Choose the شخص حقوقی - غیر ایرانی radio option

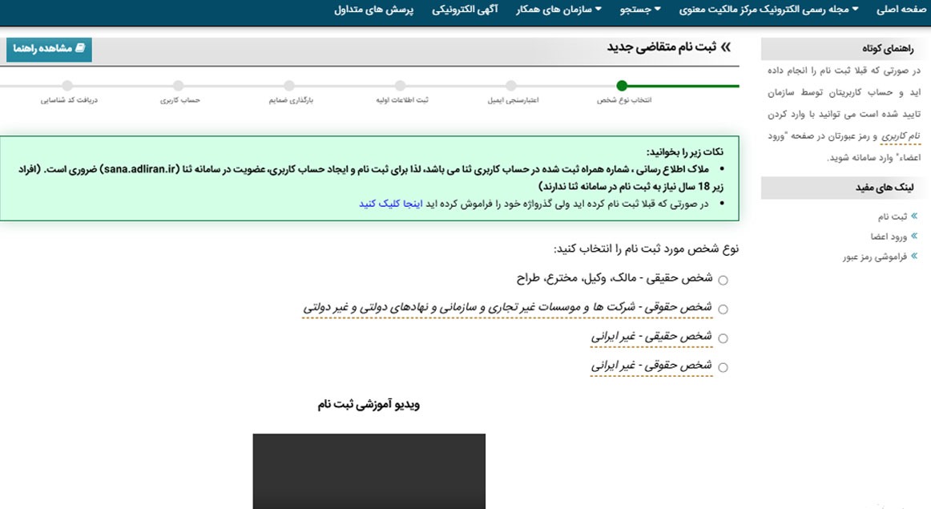[723, 368]
